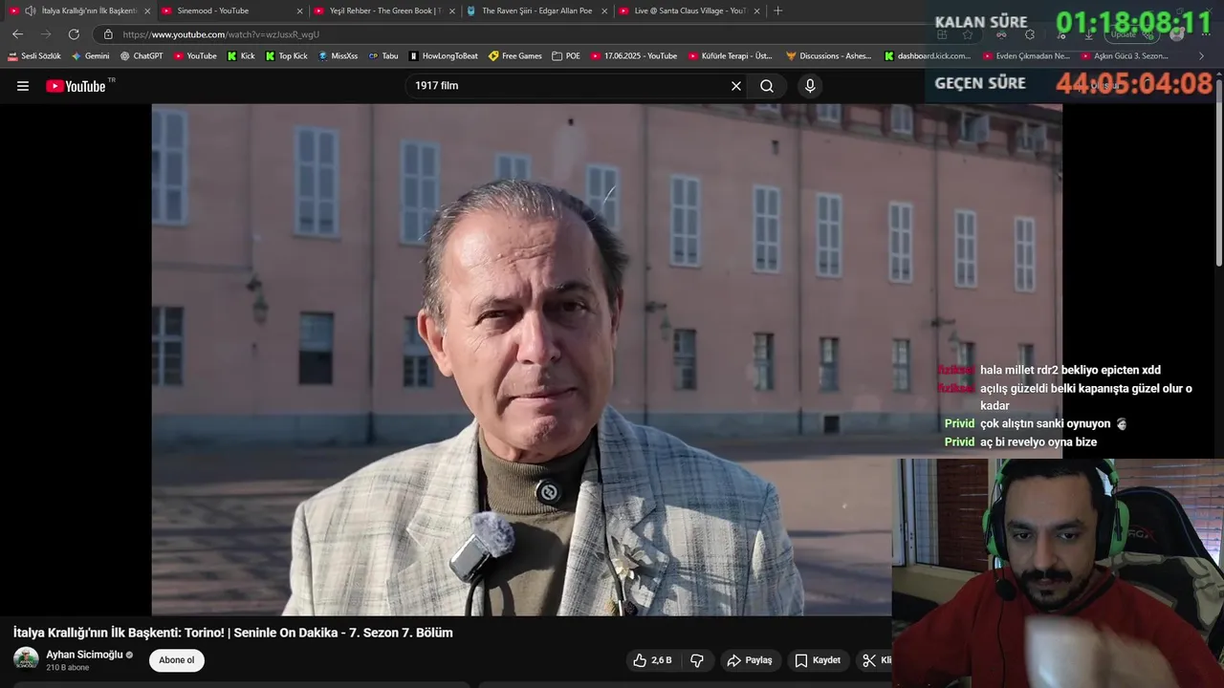Open the YouTube hamburger guide menu
This screenshot has height=688, width=1224.
(23, 86)
